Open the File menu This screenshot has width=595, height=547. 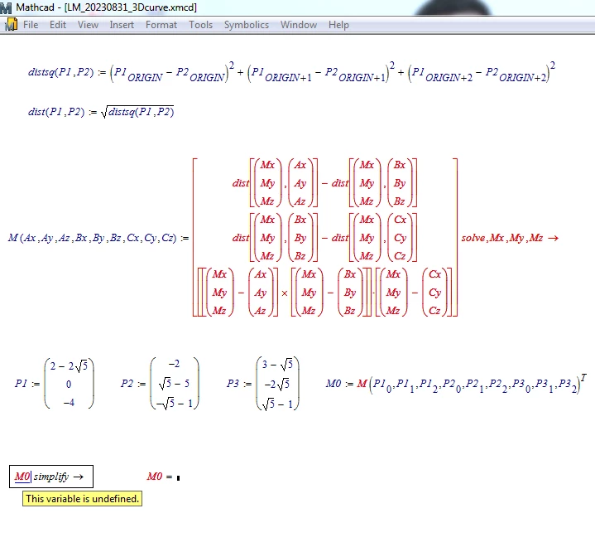tap(31, 25)
